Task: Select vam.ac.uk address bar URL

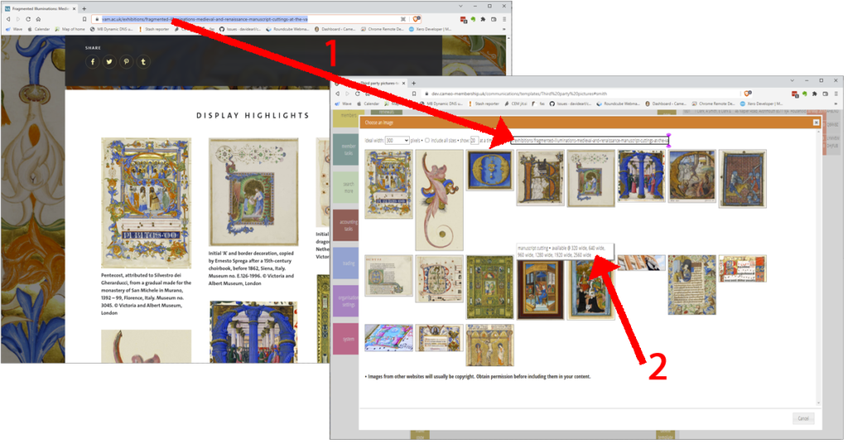Action: pos(205,19)
